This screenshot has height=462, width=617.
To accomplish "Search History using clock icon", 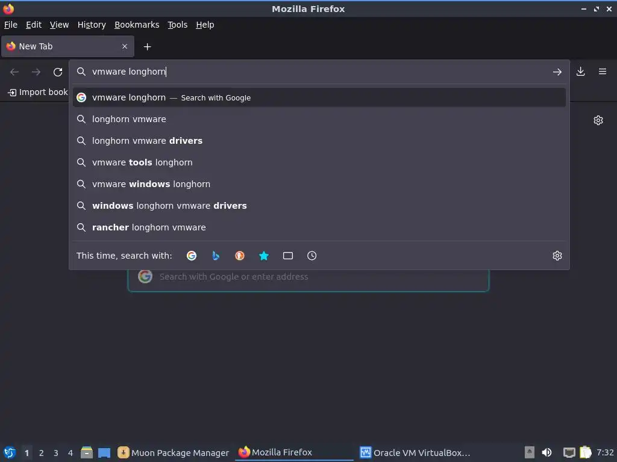I will [312, 256].
